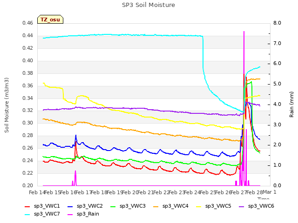Click the TZ_osu annotation label
The width and height of the screenshot is (298, 223).
(x=50, y=20)
